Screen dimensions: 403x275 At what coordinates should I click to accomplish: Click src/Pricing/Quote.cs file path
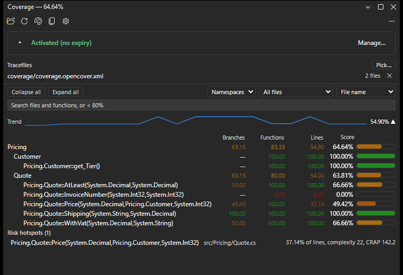point(230,243)
